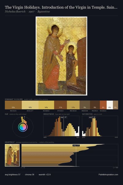This screenshot has height=185, width=123.
Task: Select the rust orange 6% swatch
Action: [103, 105]
